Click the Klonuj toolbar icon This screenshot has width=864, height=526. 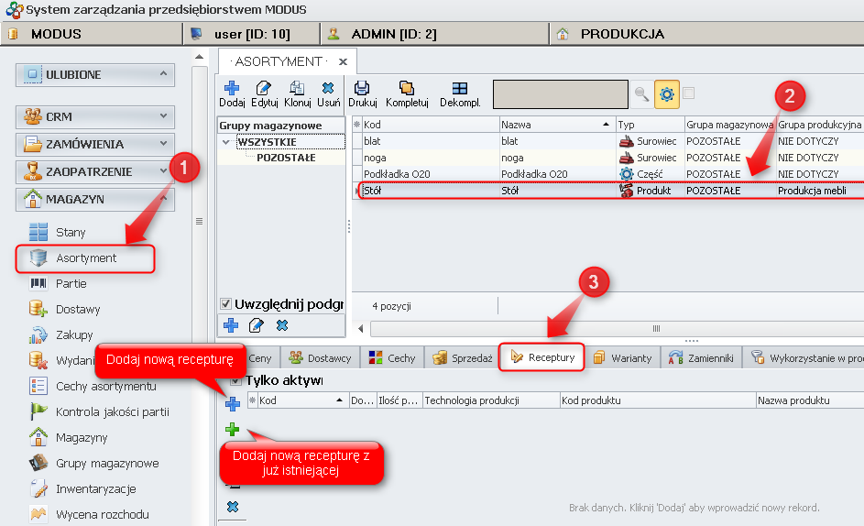point(297,88)
